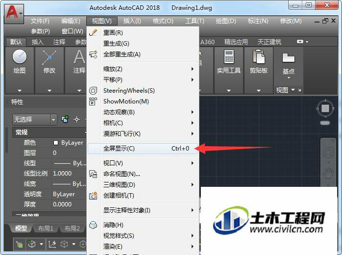
Task: Click the UCS axis icon in bottom toolbar
Action: tap(52, 244)
